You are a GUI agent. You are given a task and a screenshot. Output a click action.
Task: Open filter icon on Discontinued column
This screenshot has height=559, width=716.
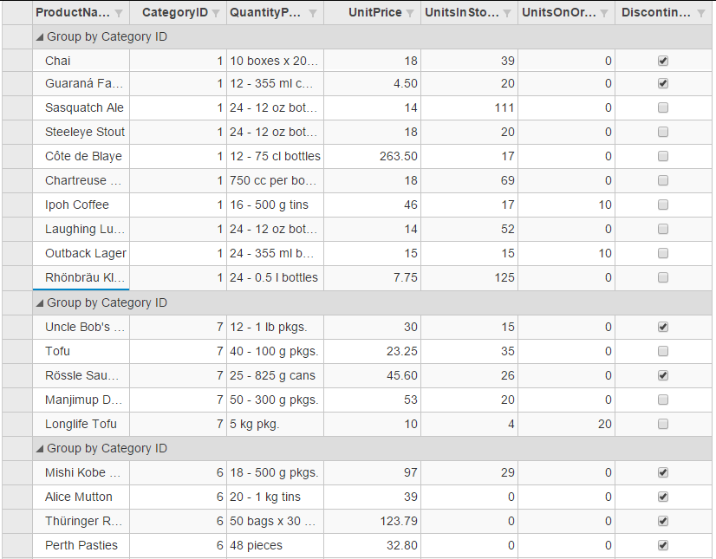[x=701, y=13]
